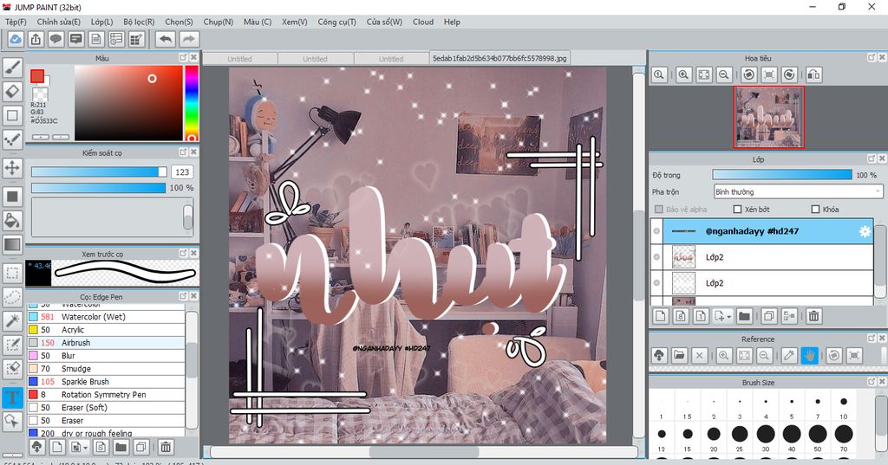This screenshot has width=888, height=465.
Task: Expand the add-brush dropdown in brush panel
Action: pos(86,448)
